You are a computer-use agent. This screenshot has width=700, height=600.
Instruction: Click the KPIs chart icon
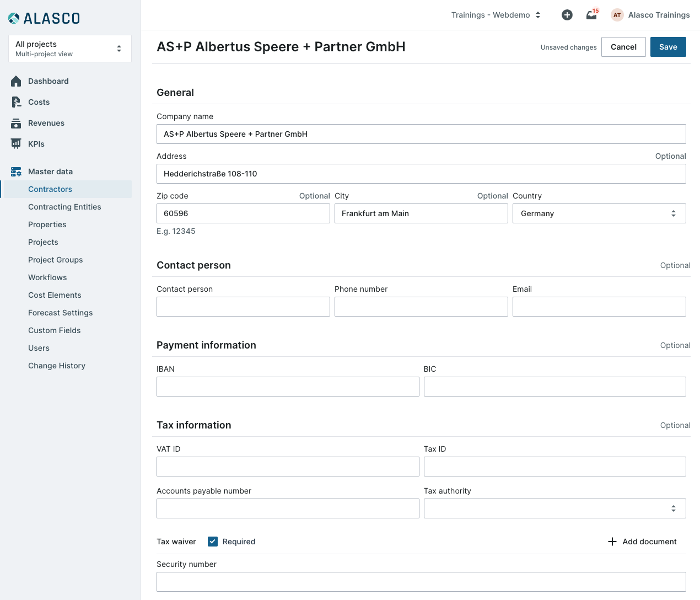[16, 144]
